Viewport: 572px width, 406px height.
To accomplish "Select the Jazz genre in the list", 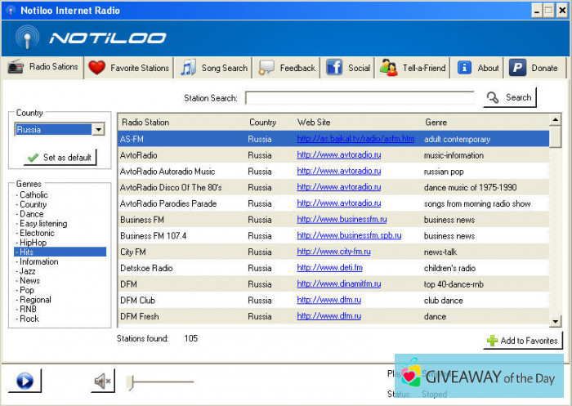I will pyautogui.click(x=28, y=271).
